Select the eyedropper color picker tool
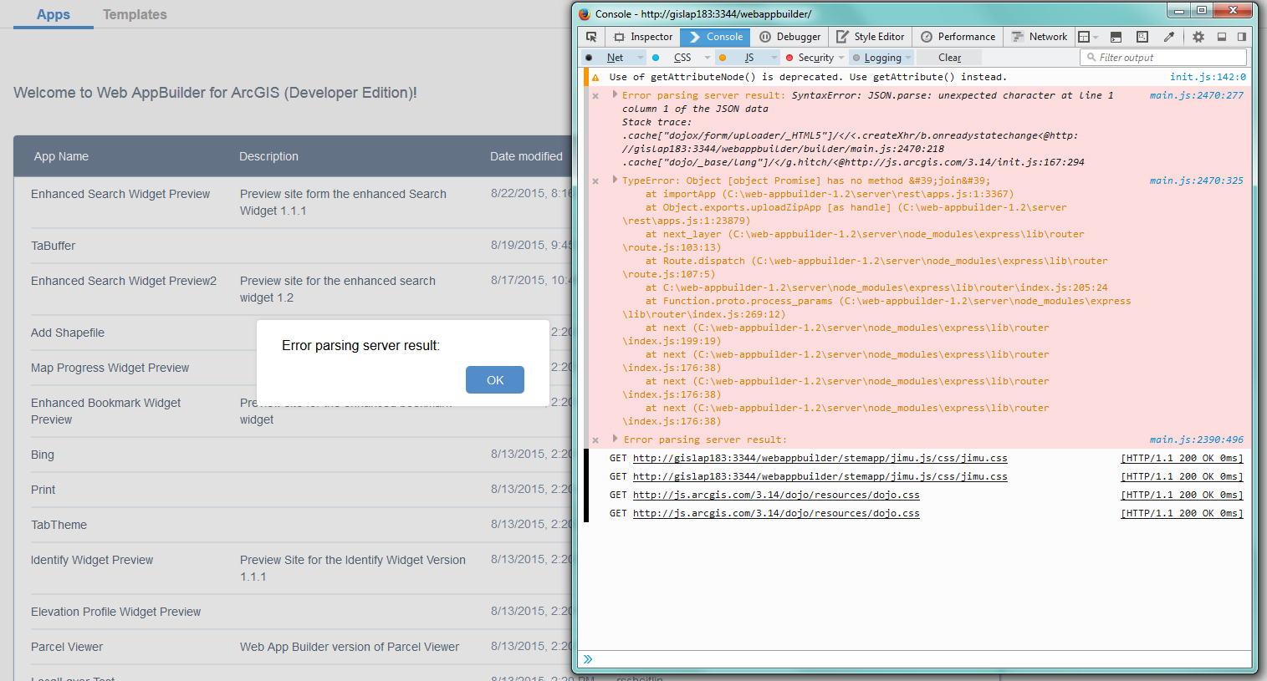 1169,37
